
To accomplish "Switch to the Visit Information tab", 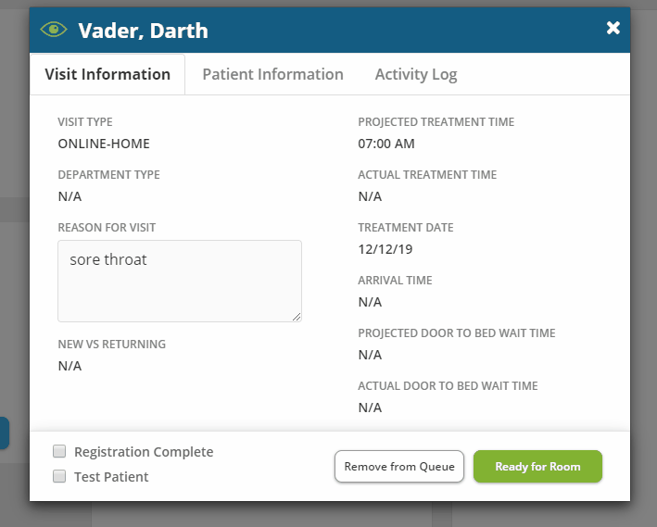I will click(x=107, y=75).
